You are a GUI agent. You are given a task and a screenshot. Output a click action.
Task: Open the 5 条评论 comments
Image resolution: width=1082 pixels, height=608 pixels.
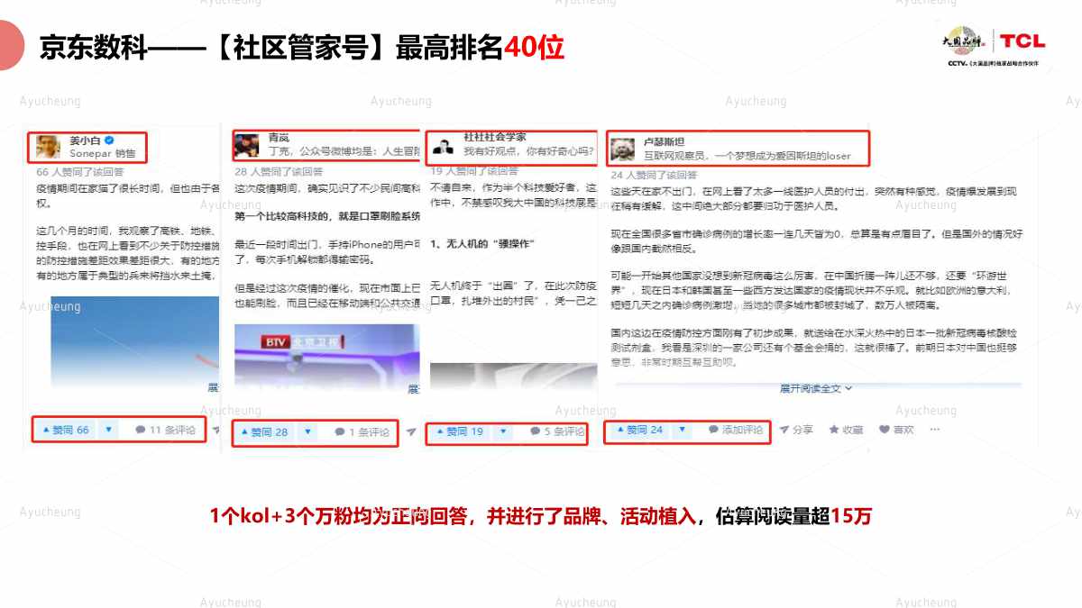(557, 431)
